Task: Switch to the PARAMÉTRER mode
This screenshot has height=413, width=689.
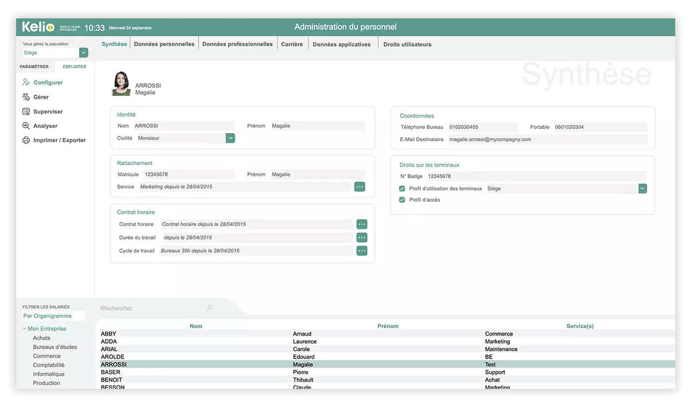Action: point(34,66)
